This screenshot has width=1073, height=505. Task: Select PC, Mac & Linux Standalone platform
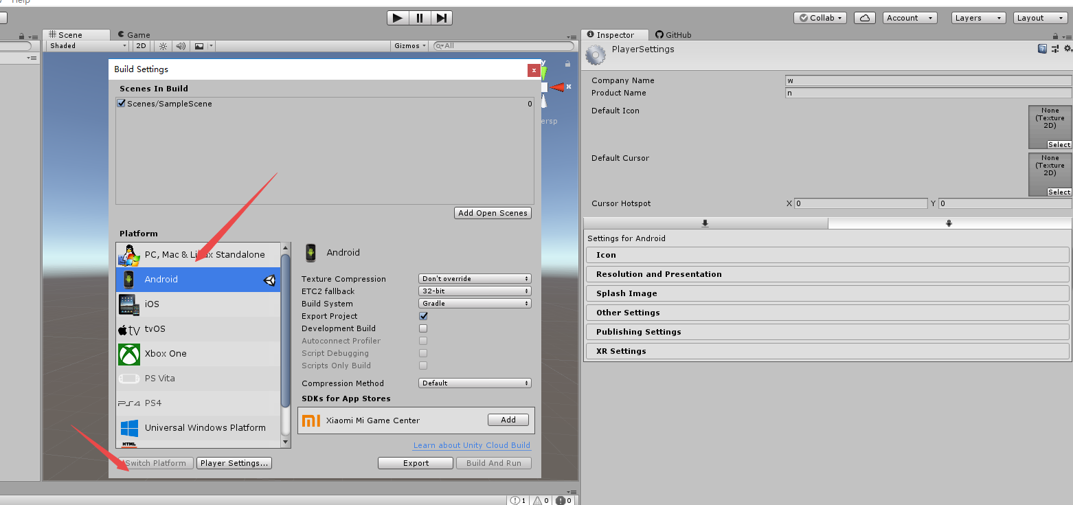click(198, 255)
